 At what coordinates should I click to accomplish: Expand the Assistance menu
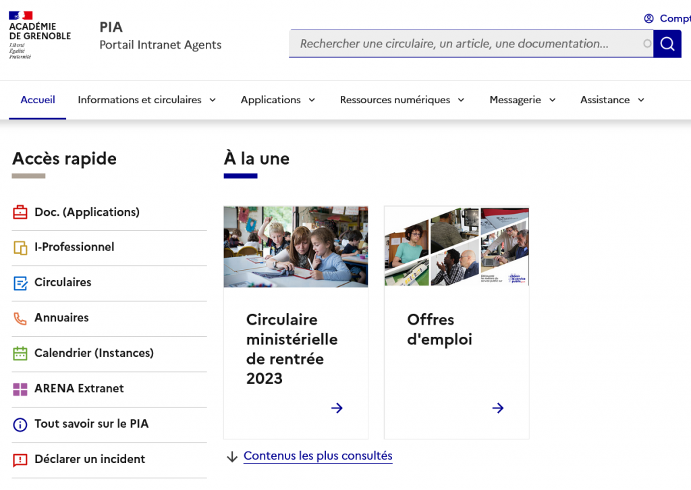[x=612, y=100]
